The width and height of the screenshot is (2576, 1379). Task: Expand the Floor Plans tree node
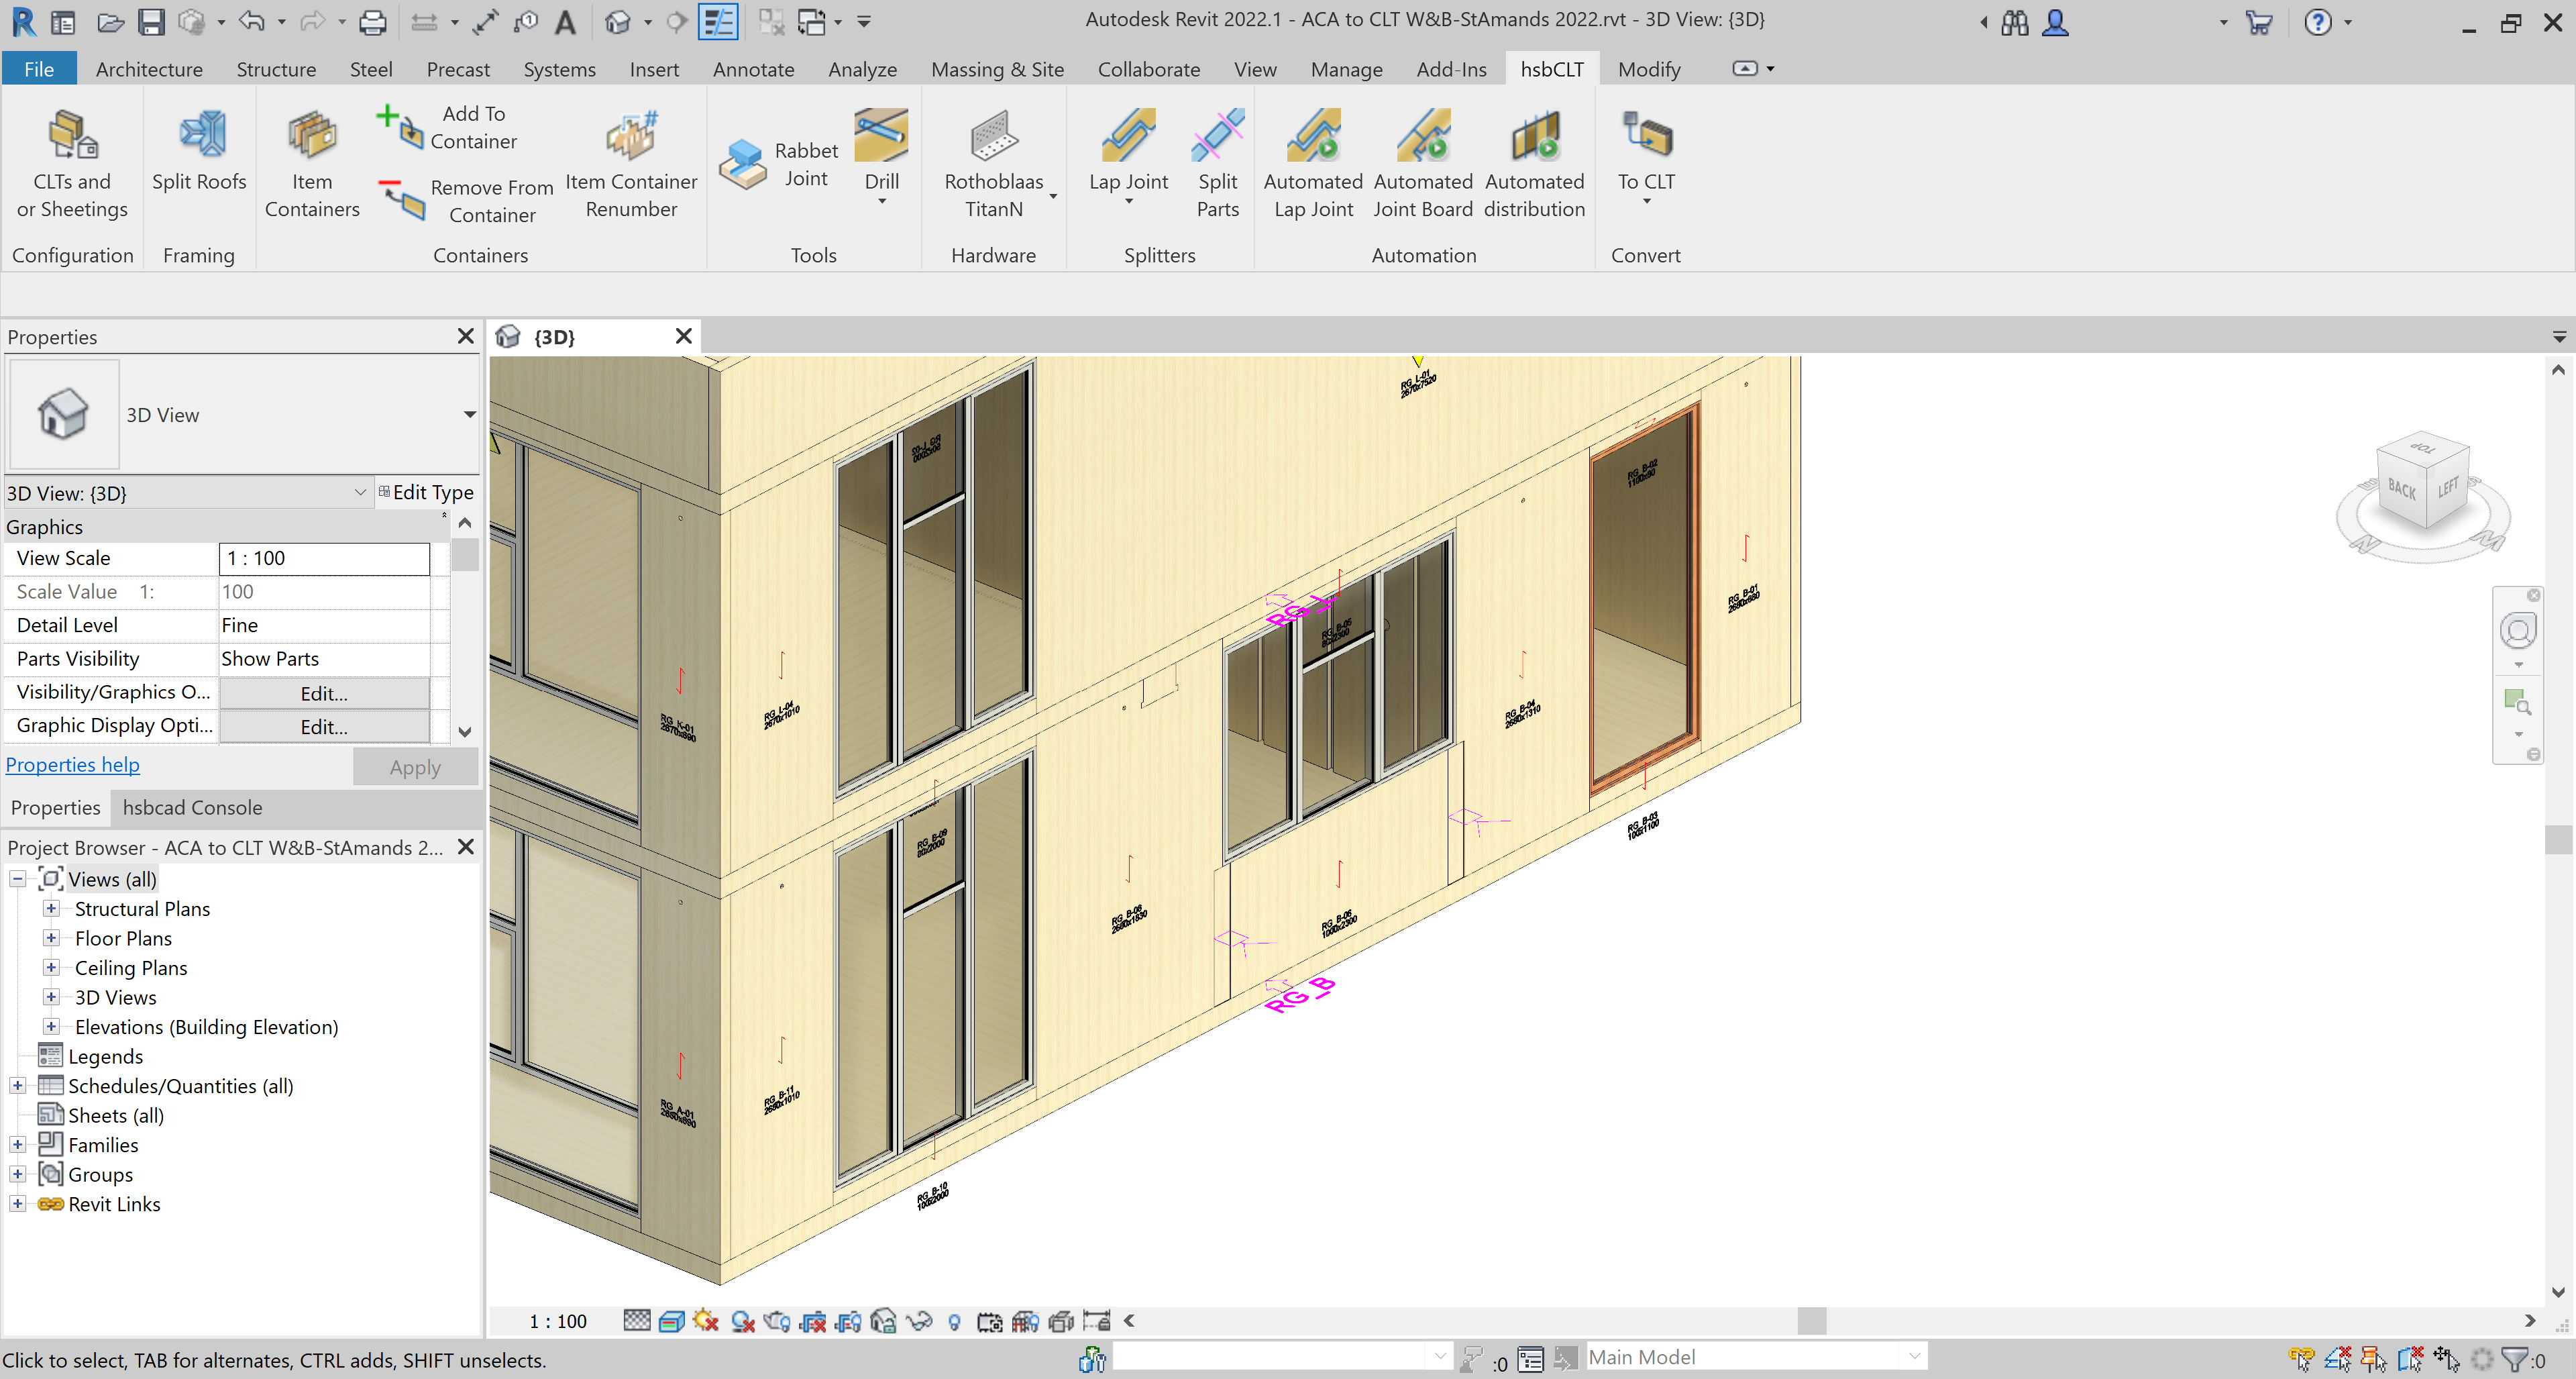pos(51,938)
